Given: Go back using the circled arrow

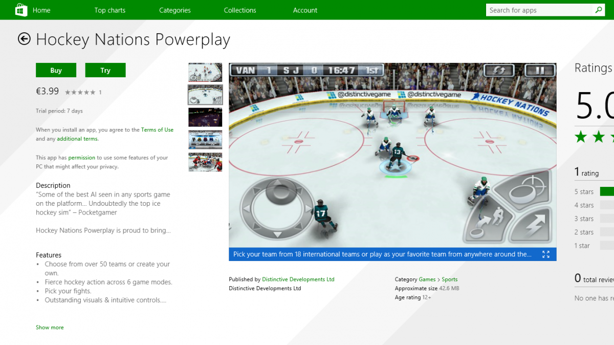Looking at the screenshot, I should [24, 39].
